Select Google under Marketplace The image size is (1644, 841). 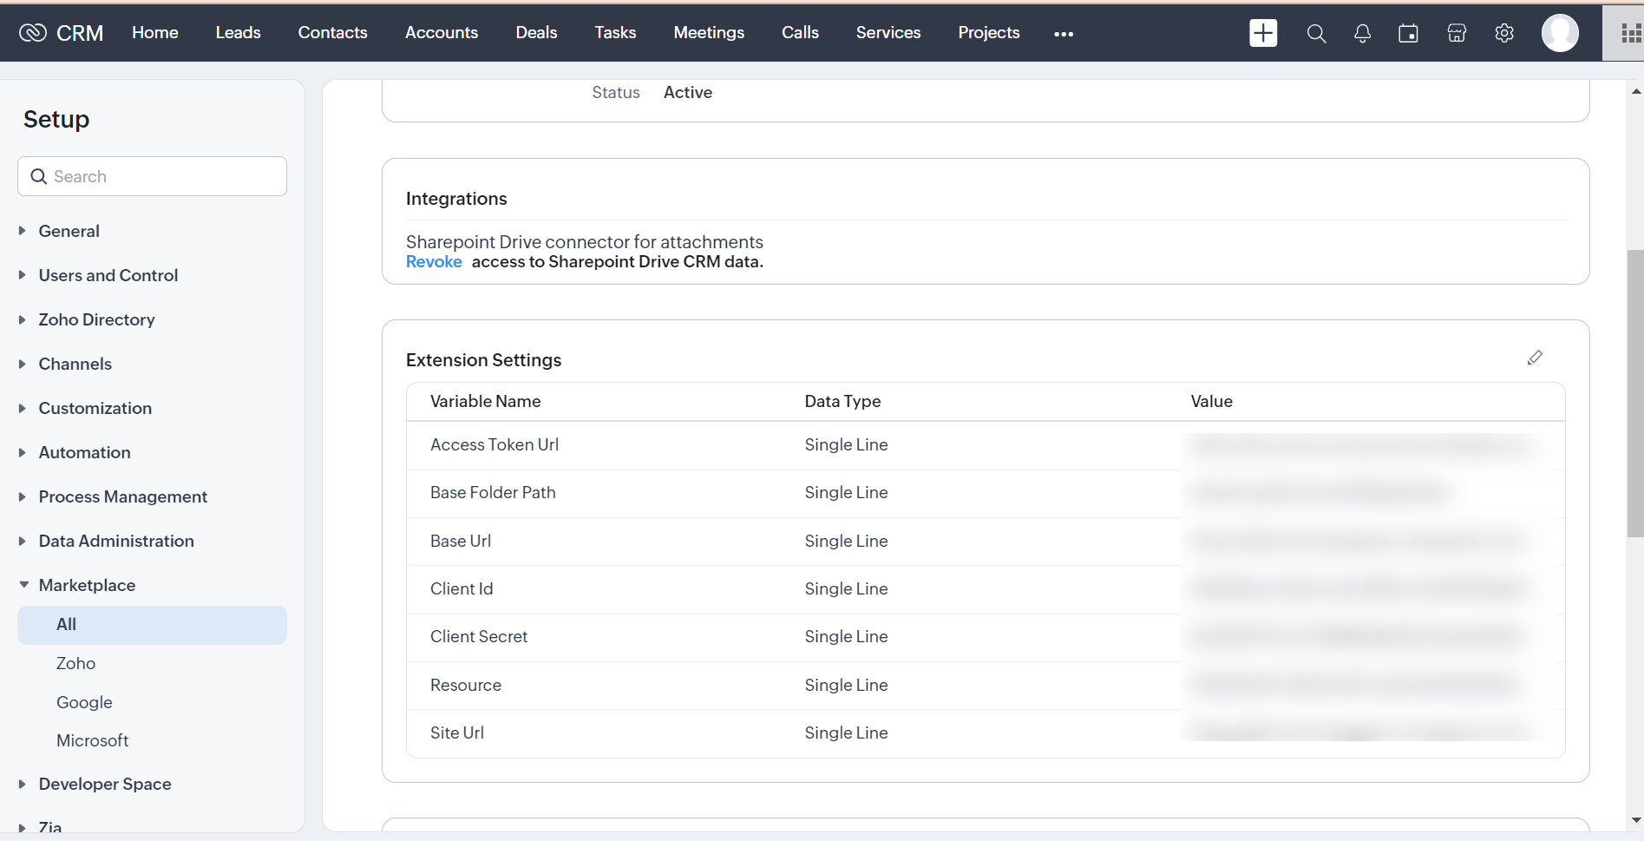(84, 702)
